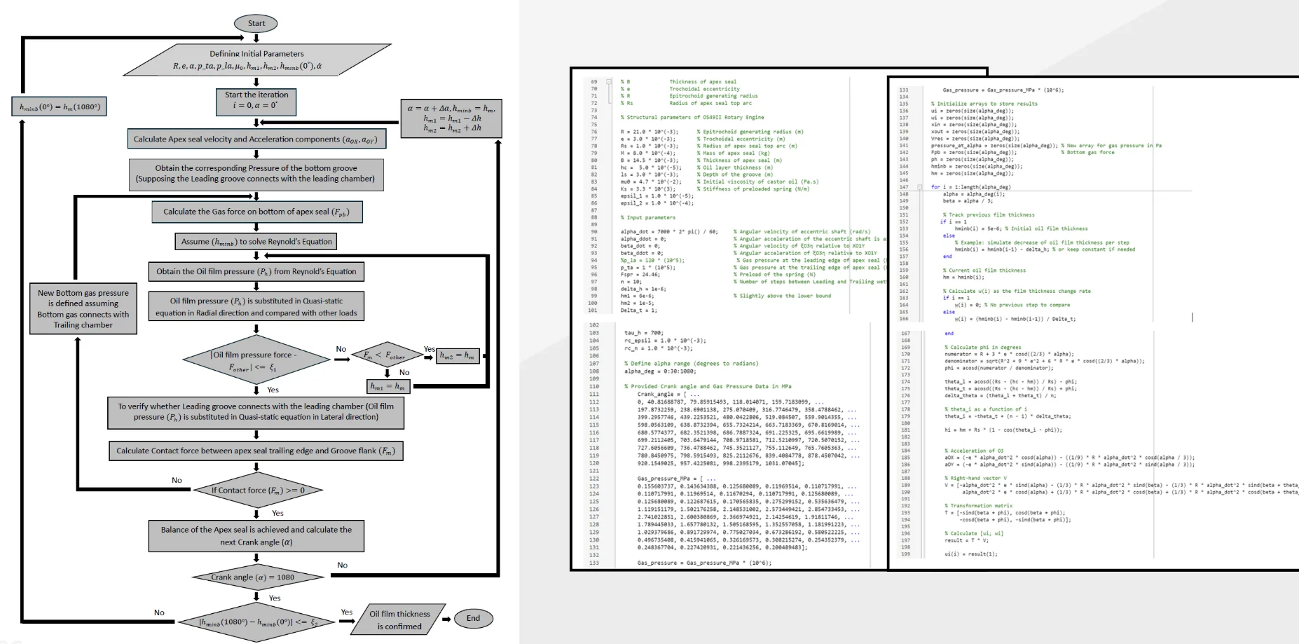Viewport: 1299px width, 644px height.
Task: Click the 'Crank angle (α) = 1080' diamond
Action: coord(258,577)
